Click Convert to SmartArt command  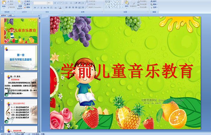point(95,7)
